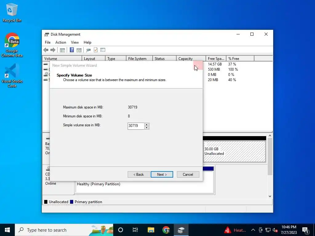Click the Back button in wizard
Image resolution: width=315 pixels, height=236 pixels.
[x=139, y=175]
